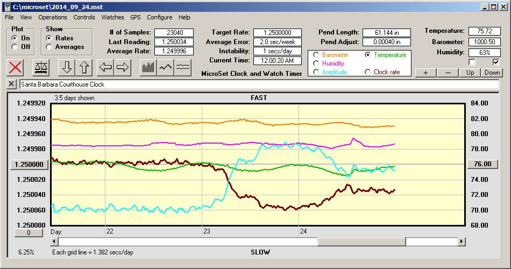Click the Santa Barbara Courthouse Clock name field
The height and width of the screenshot is (269, 511).
click(x=259, y=84)
